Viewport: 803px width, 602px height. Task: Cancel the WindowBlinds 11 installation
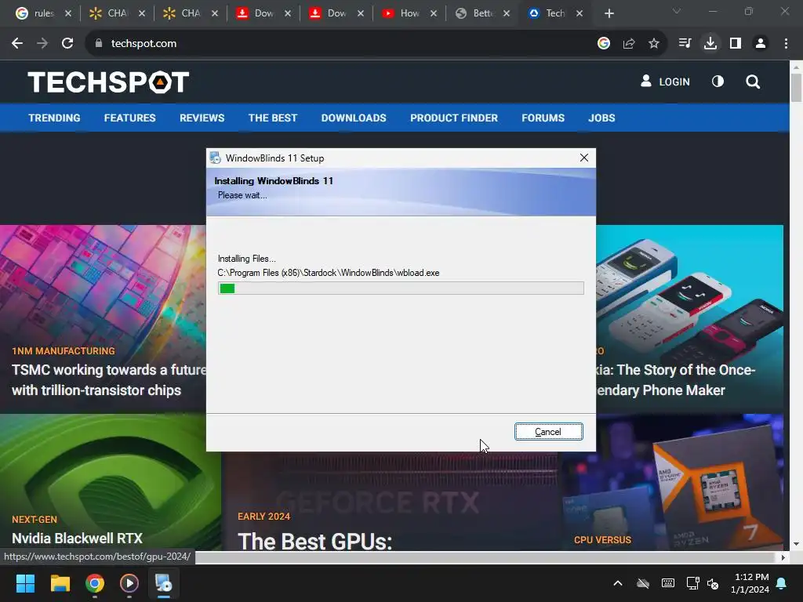[548, 432]
